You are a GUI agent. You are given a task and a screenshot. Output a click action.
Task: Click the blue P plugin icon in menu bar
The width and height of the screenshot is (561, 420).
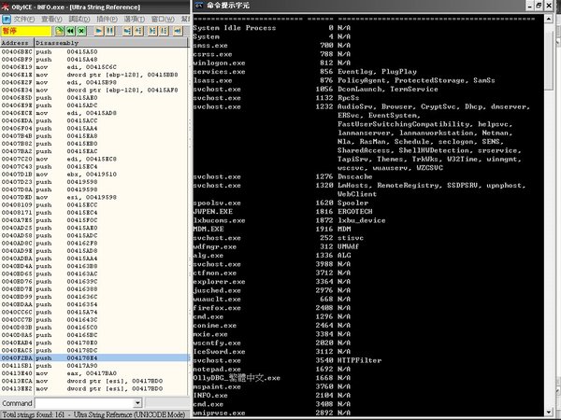6,18
